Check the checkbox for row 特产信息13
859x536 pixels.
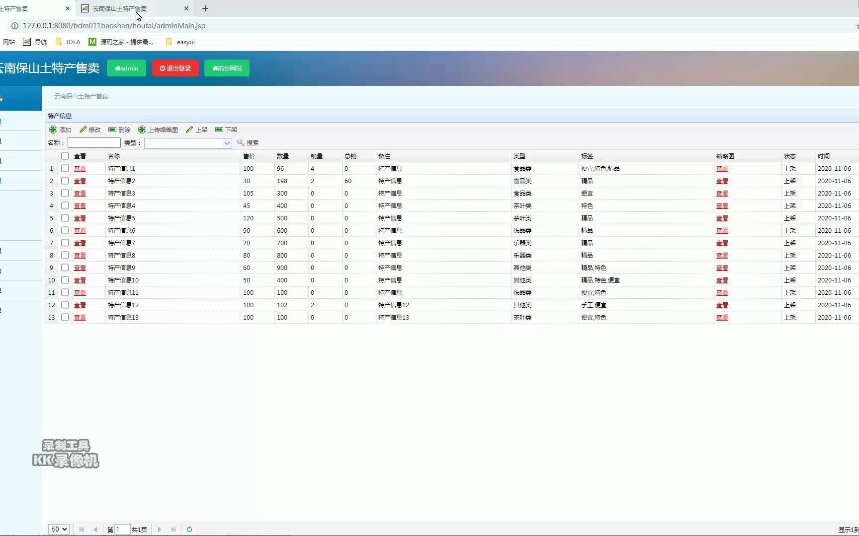click(65, 317)
